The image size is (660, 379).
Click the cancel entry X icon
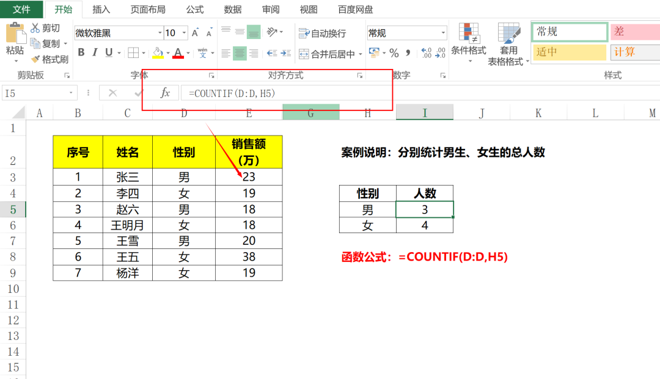112,93
